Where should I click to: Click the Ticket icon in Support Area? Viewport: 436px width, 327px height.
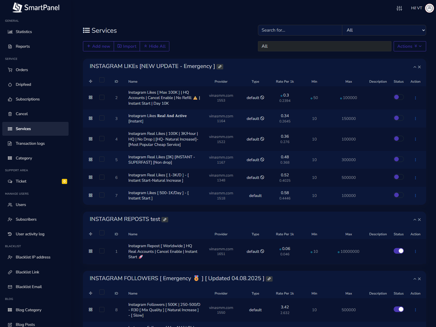coord(10,181)
